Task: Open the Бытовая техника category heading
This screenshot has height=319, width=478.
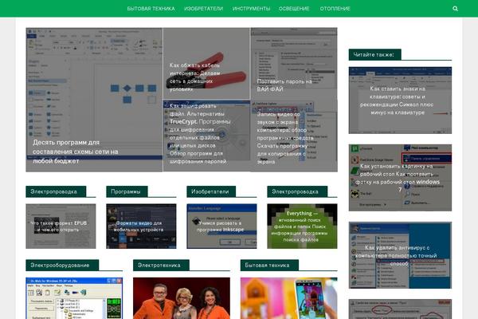Action: click(x=269, y=266)
